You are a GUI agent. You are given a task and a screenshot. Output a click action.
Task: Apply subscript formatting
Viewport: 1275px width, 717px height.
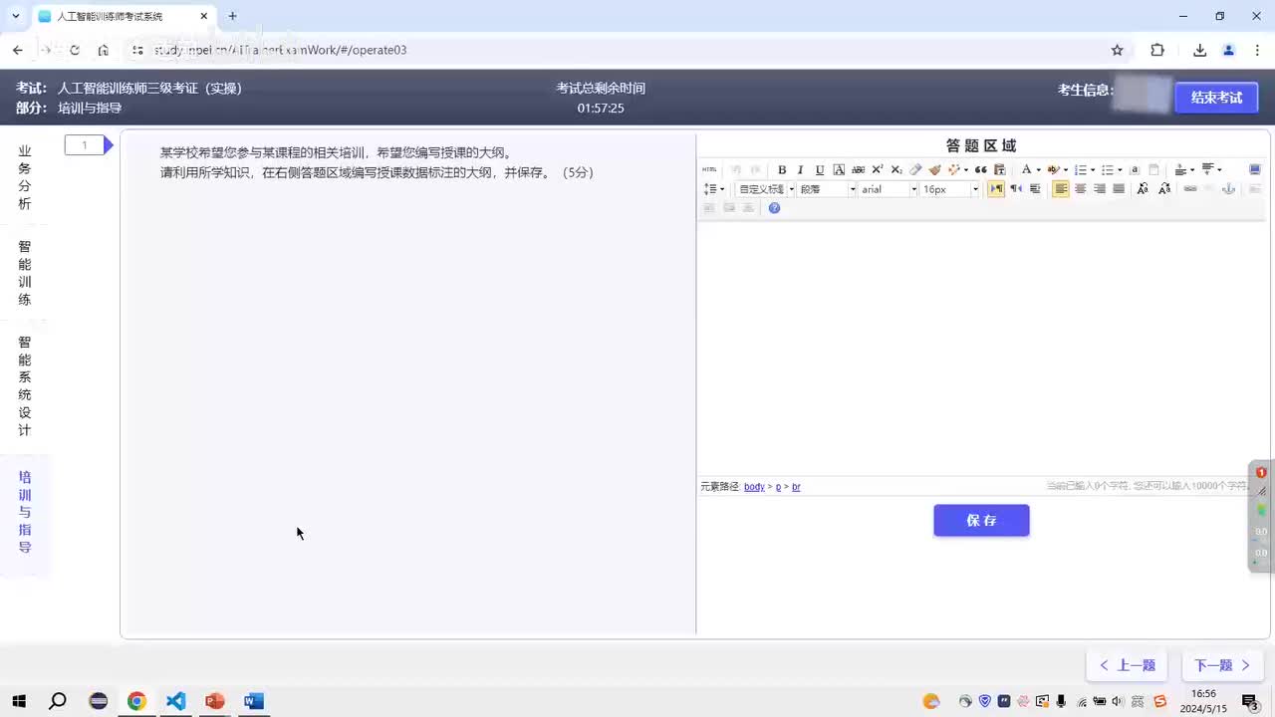pyautogui.click(x=896, y=169)
